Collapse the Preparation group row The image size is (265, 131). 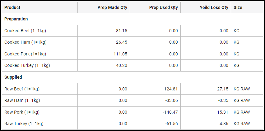point(16,19)
